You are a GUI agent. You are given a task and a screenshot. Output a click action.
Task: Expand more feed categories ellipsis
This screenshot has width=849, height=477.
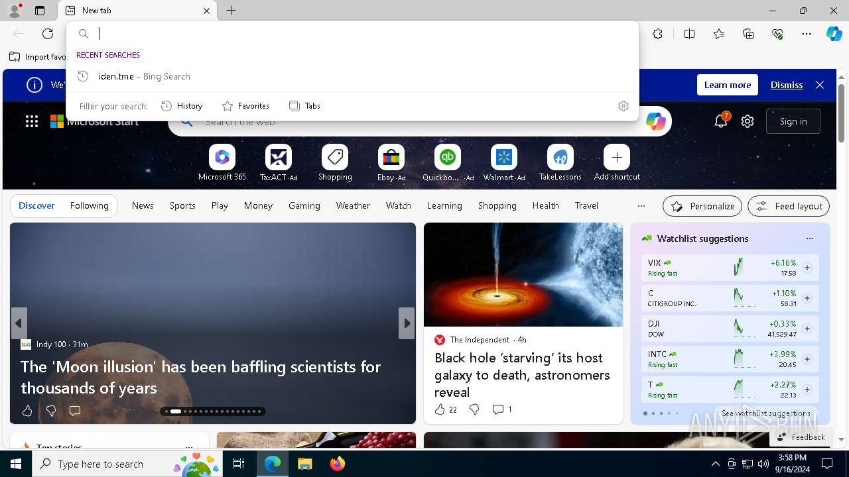pos(641,206)
